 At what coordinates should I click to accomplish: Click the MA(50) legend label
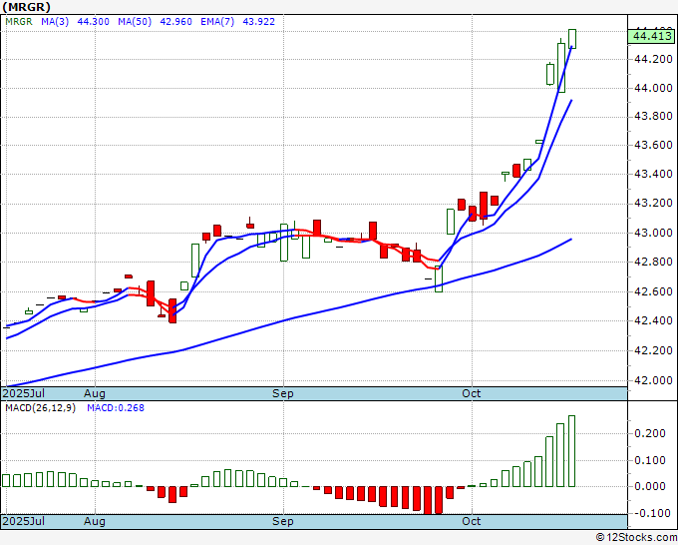[135, 21]
